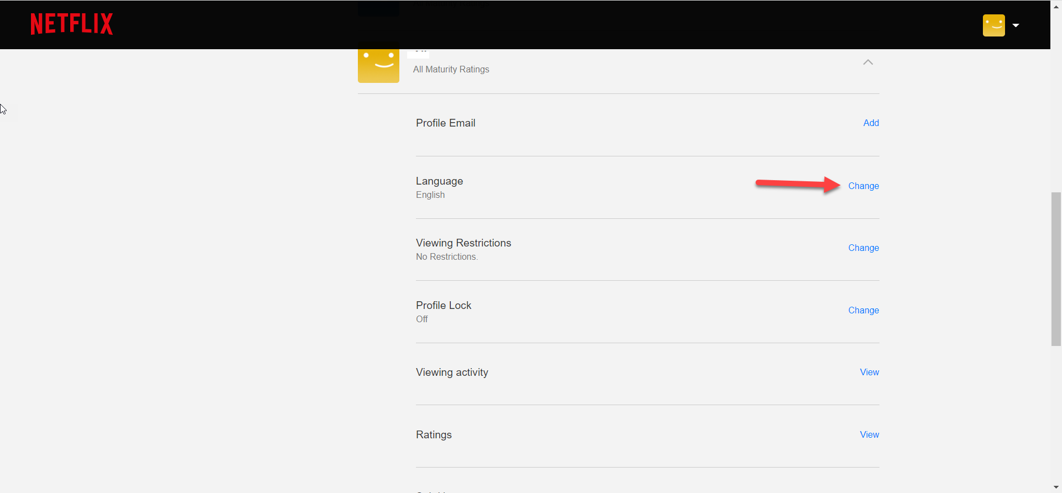Viewport: 1062px width, 493px height.
Task: View the Viewing activity
Action: pos(869,373)
